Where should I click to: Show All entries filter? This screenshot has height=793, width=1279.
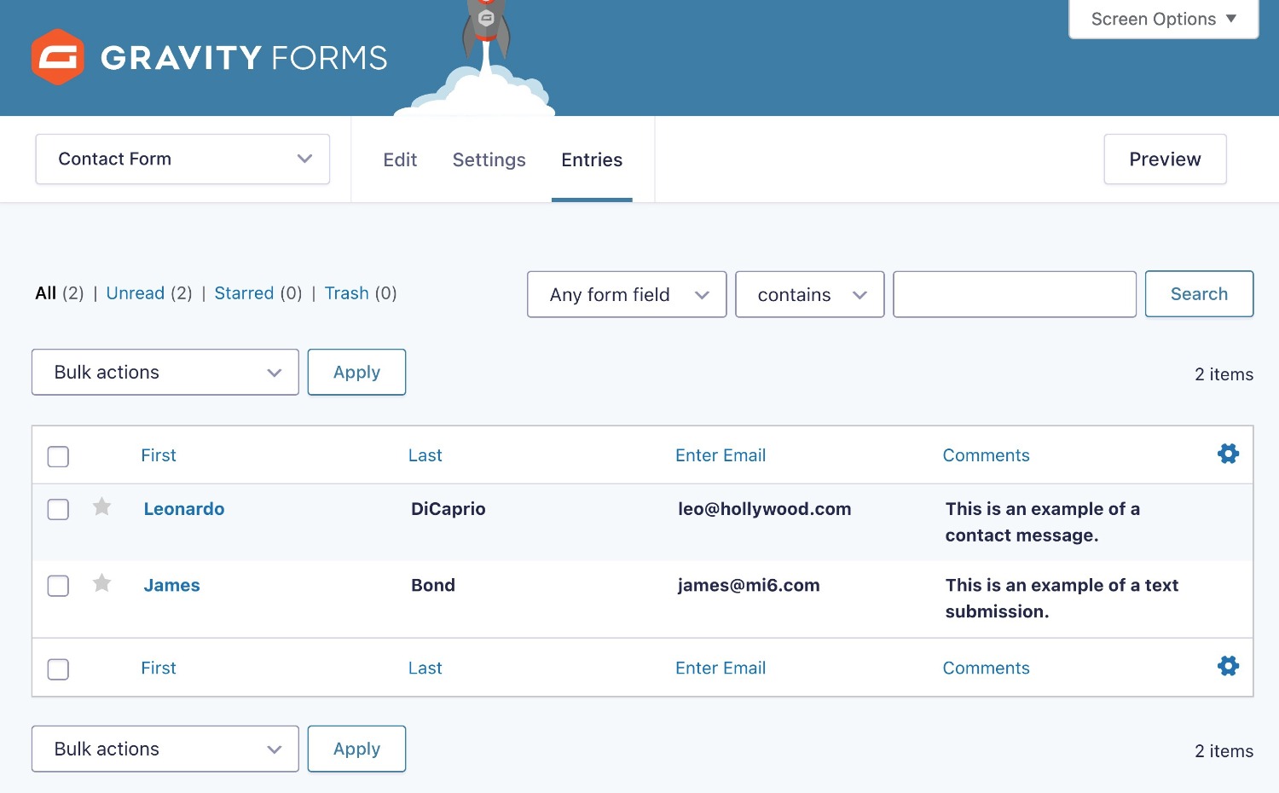[x=46, y=293]
